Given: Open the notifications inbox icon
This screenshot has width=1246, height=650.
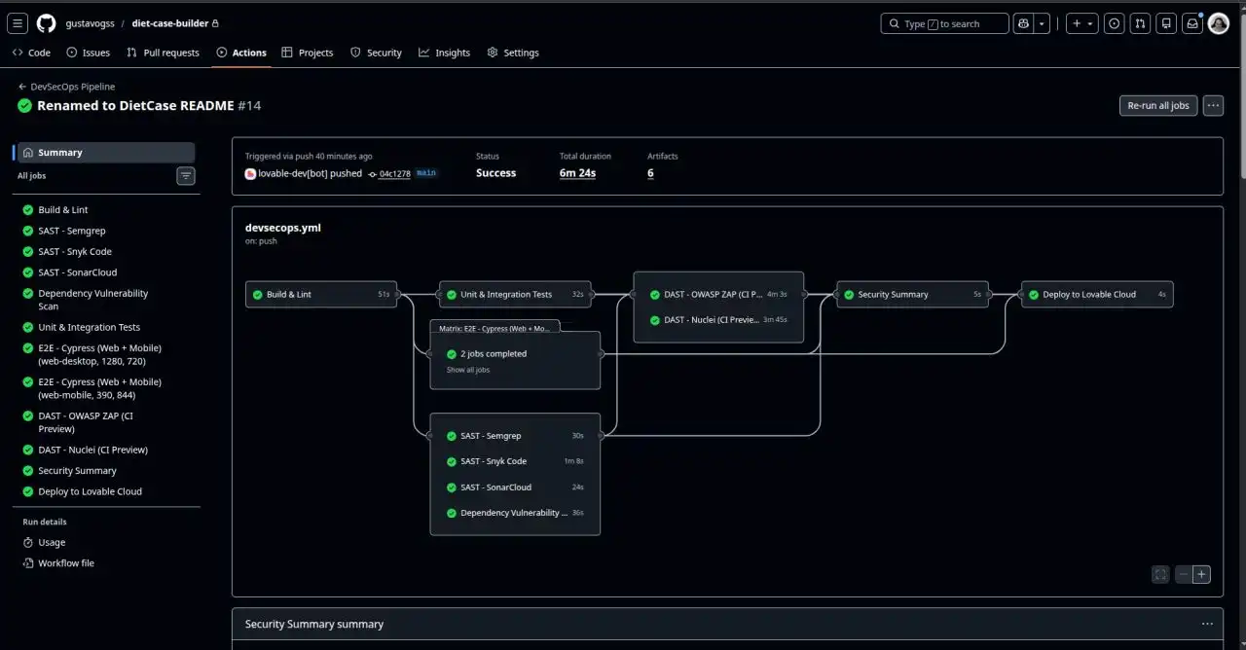Looking at the screenshot, I should coord(1191,23).
